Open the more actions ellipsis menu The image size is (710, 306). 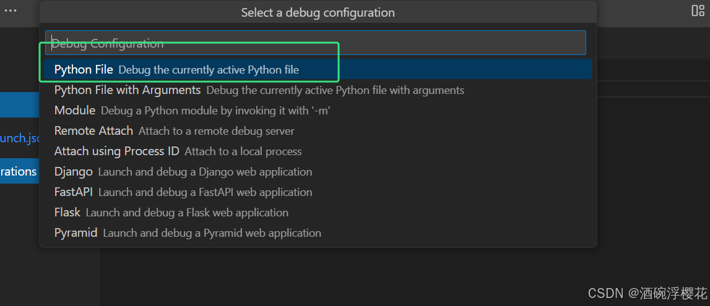click(x=11, y=11)
